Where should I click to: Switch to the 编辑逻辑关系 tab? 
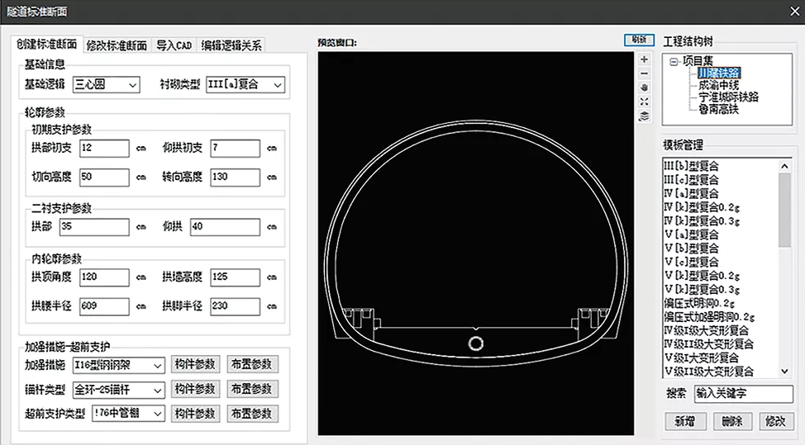tap(231, 45)
